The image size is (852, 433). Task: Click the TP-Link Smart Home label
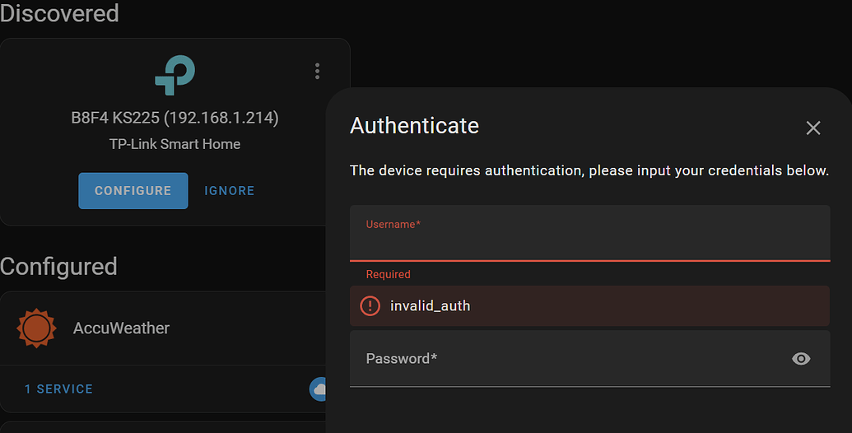pyautogui.click(x=175, y=144)
